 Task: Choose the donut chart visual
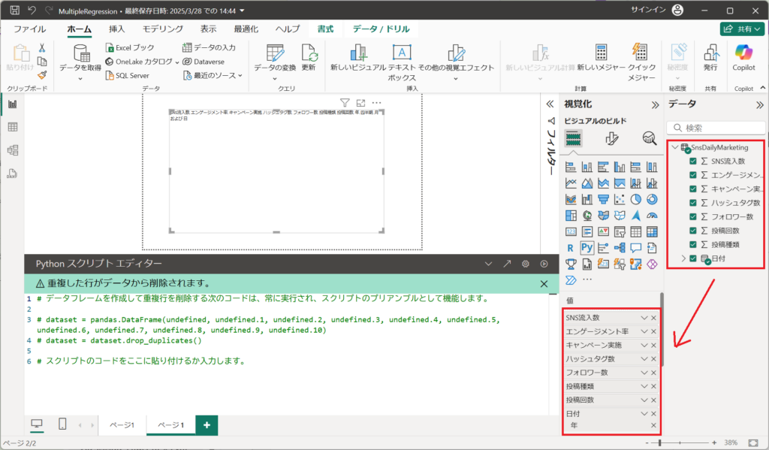652,199
